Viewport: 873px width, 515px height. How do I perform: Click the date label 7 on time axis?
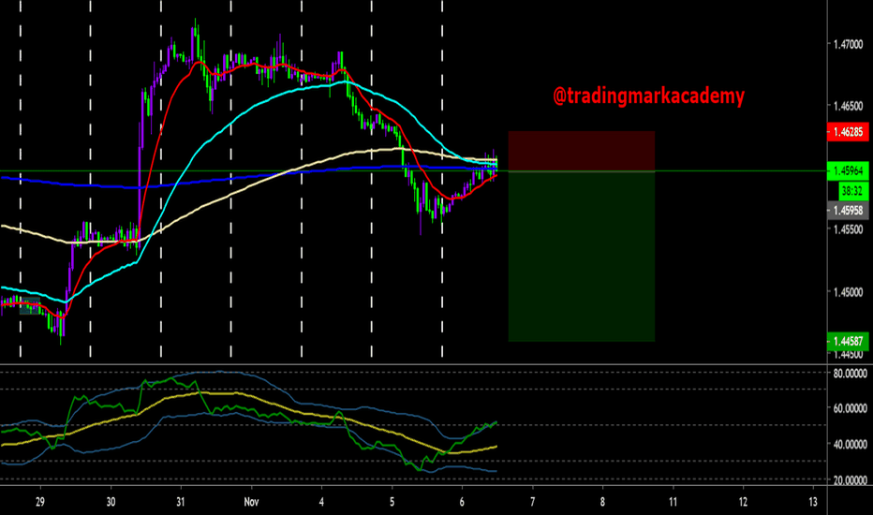[532, 502]
